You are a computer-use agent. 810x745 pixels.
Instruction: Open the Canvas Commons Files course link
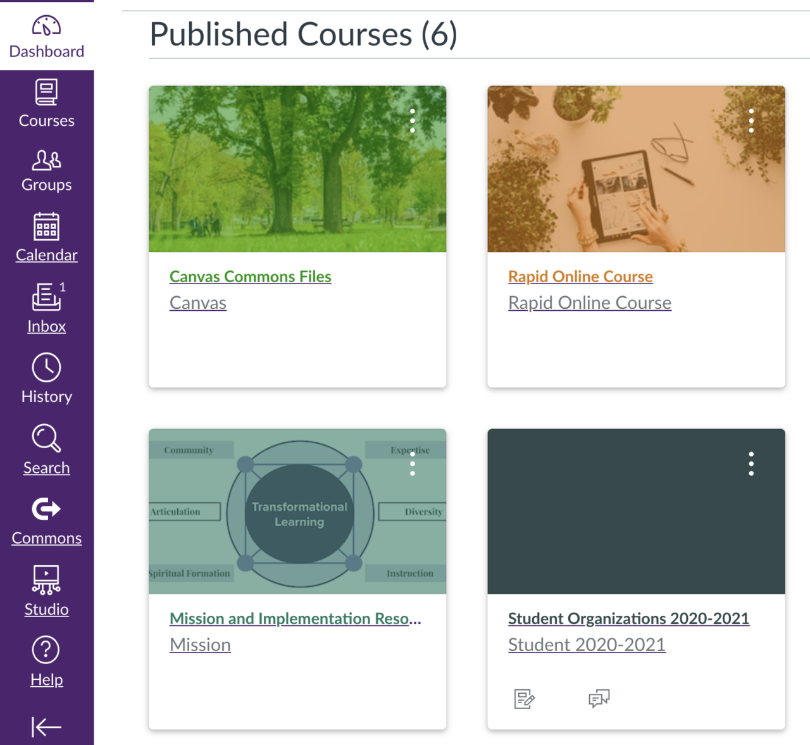pyautogui.click(x=250, y=277)
